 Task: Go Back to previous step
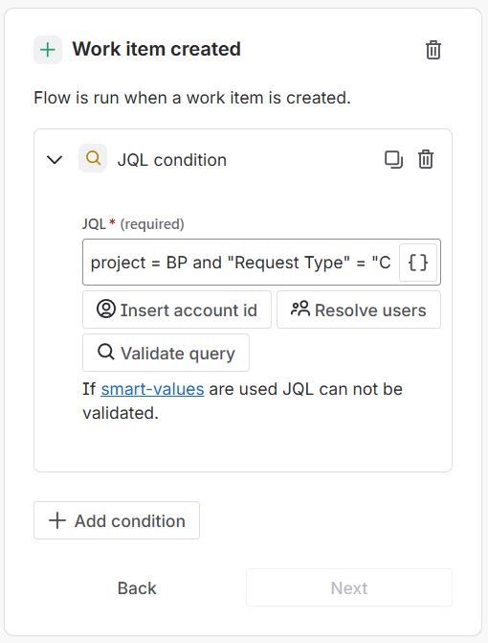pyautogui.click(x=137, y=587)
